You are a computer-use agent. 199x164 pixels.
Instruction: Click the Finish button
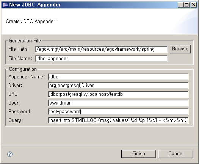(139, 154)
